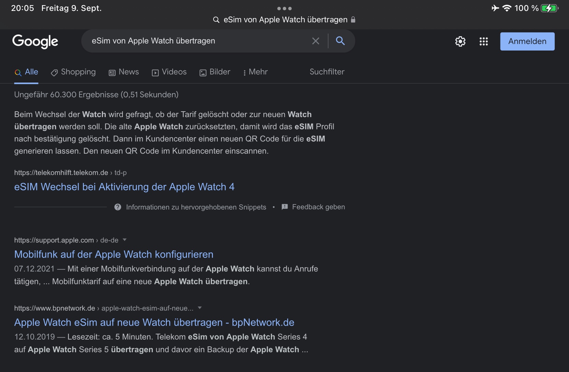Viewport: 569px width, 372px height.
Task: Open the Google apps grid
Action: tap(483, 41)
